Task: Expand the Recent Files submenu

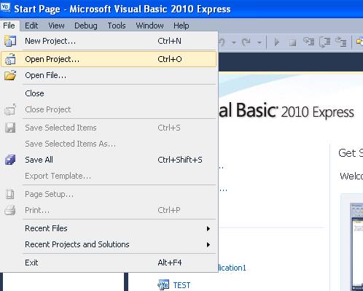Action: pos(109,228)
